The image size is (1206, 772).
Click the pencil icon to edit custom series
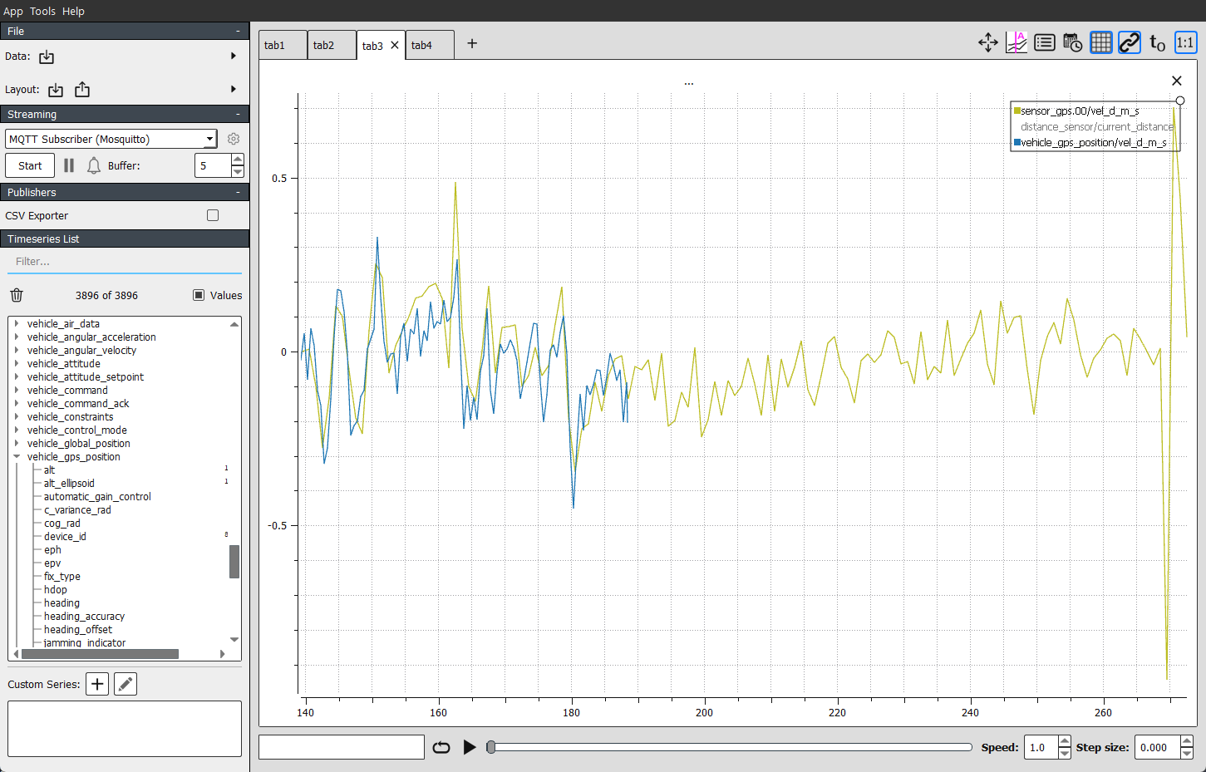pyautogui.click(x=126, y=684)
